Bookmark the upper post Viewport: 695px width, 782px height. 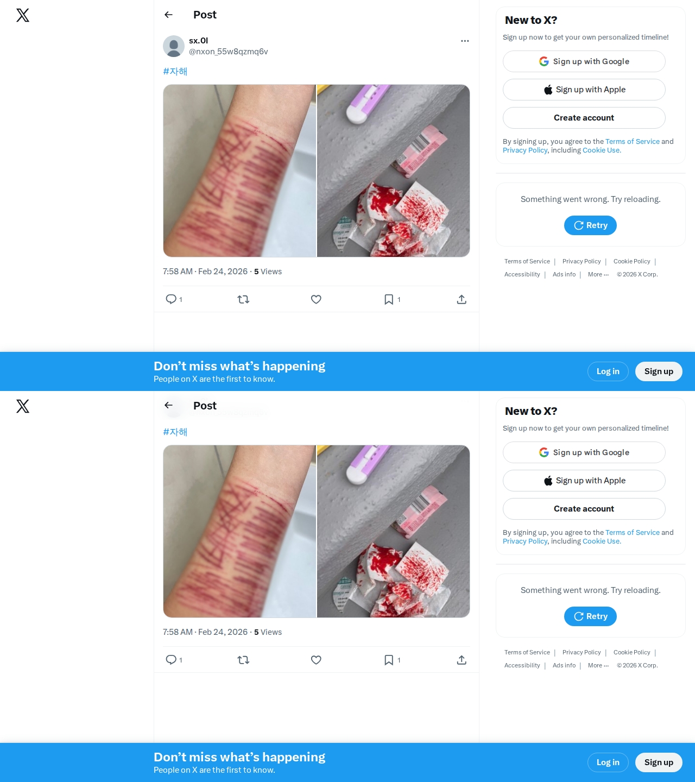(389, 299)
